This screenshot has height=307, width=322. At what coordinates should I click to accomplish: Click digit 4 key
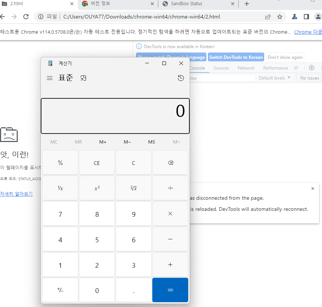pyautogui.click(x=60, y=239)
